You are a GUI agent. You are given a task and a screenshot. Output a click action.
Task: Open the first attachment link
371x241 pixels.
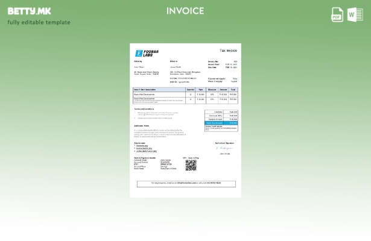[x=142, y=145]
